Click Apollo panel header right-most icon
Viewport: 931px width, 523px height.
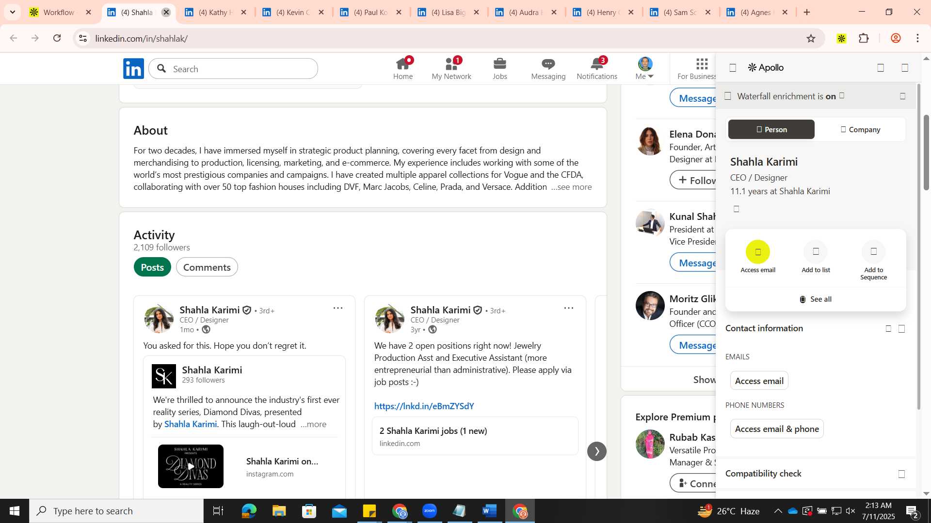(x=905, y=68)
